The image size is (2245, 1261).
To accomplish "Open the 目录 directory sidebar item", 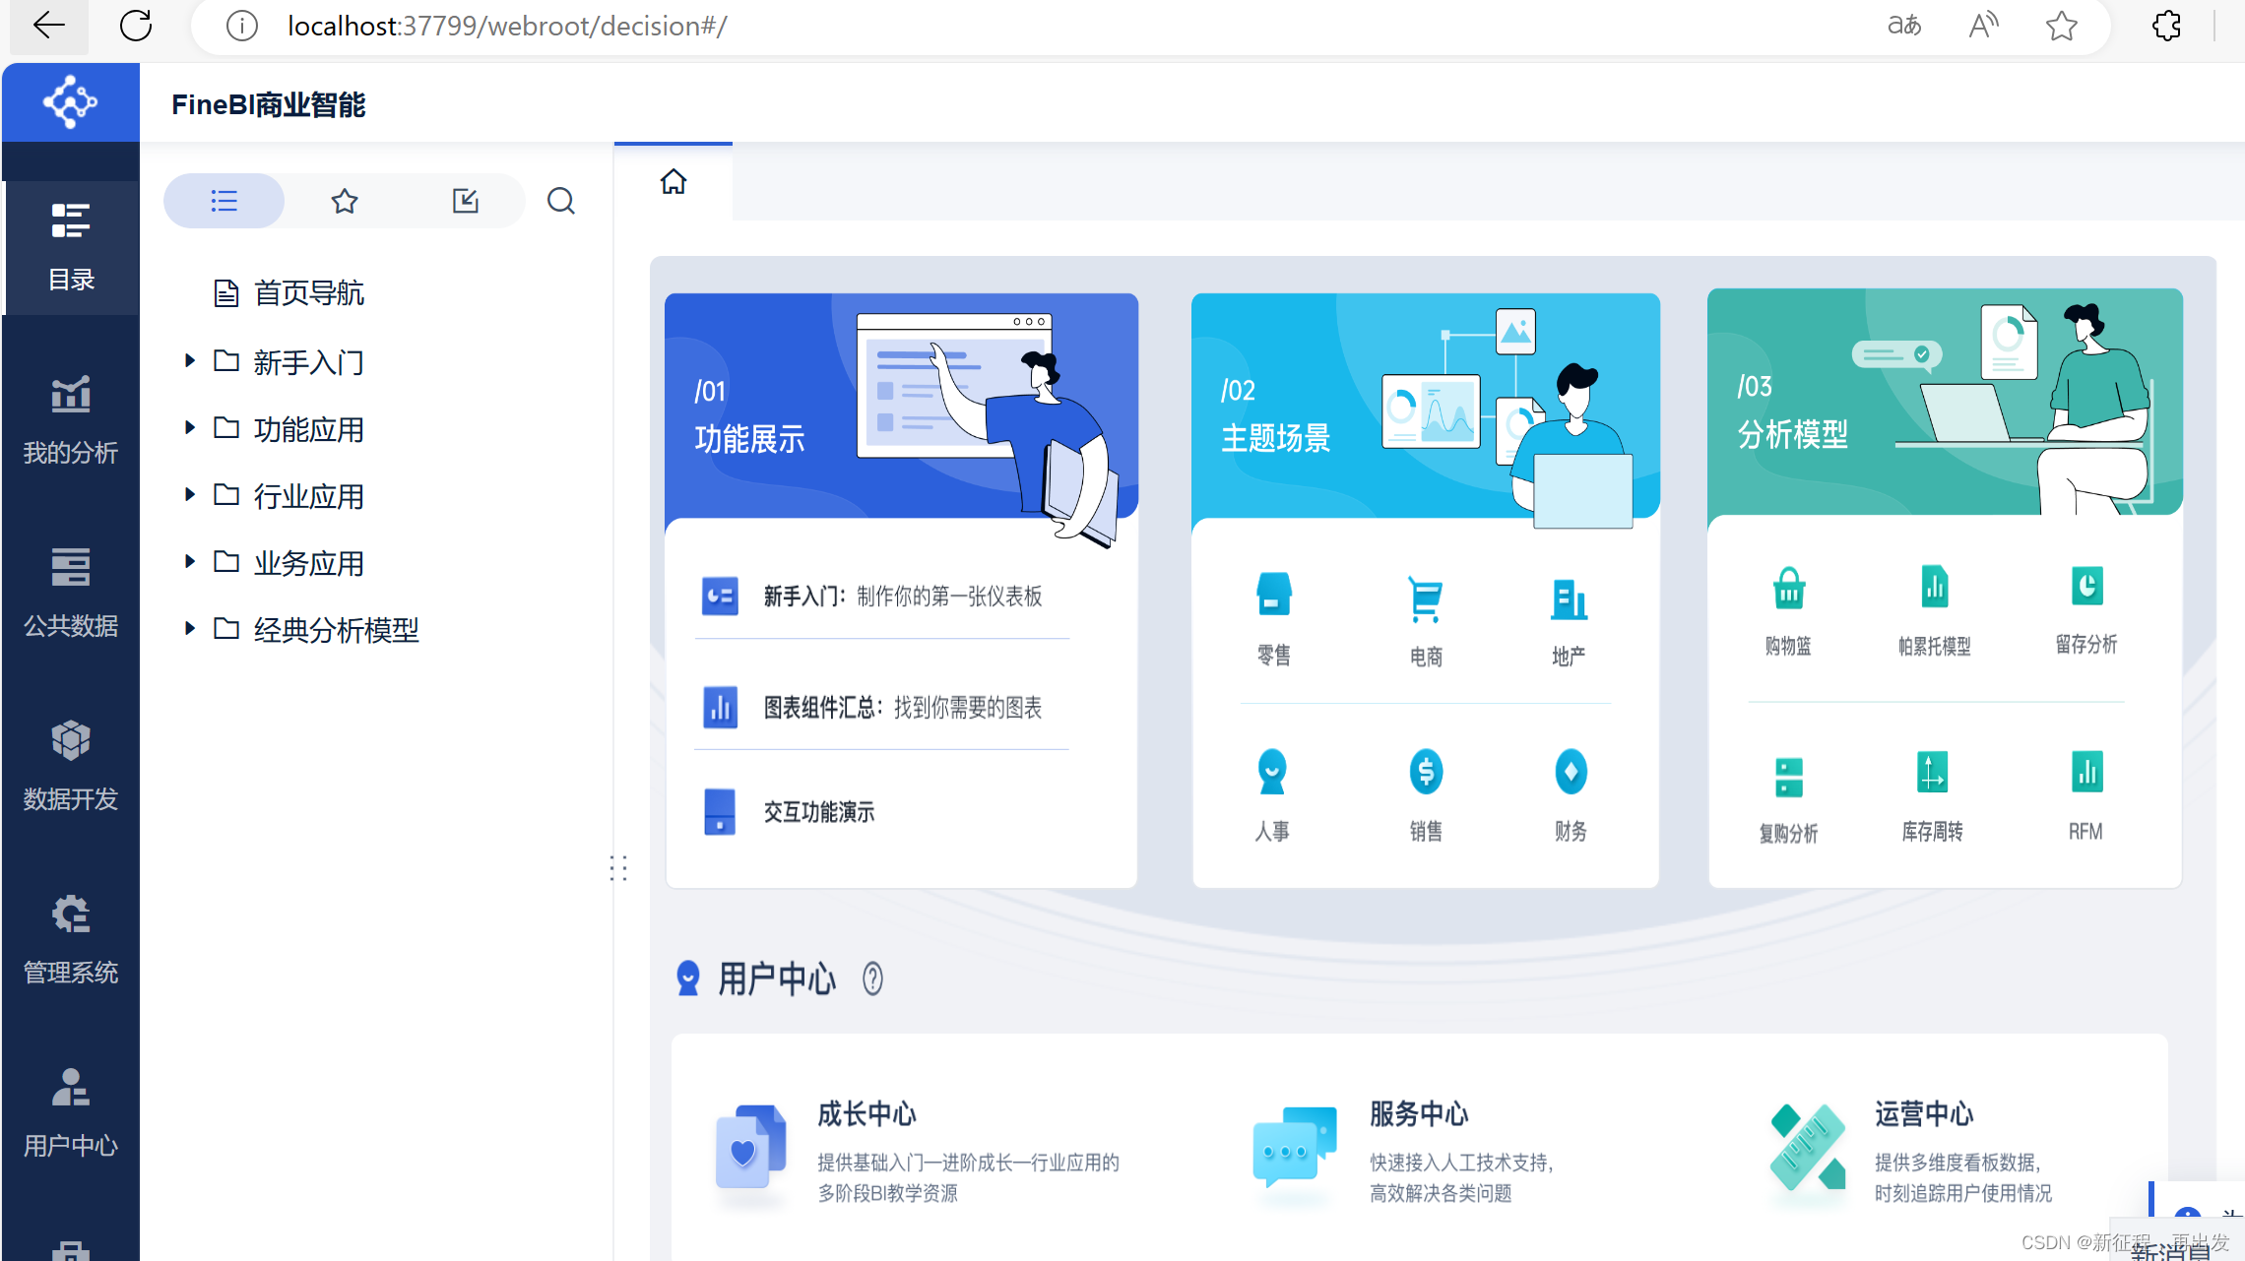I will tap(71, 247).
